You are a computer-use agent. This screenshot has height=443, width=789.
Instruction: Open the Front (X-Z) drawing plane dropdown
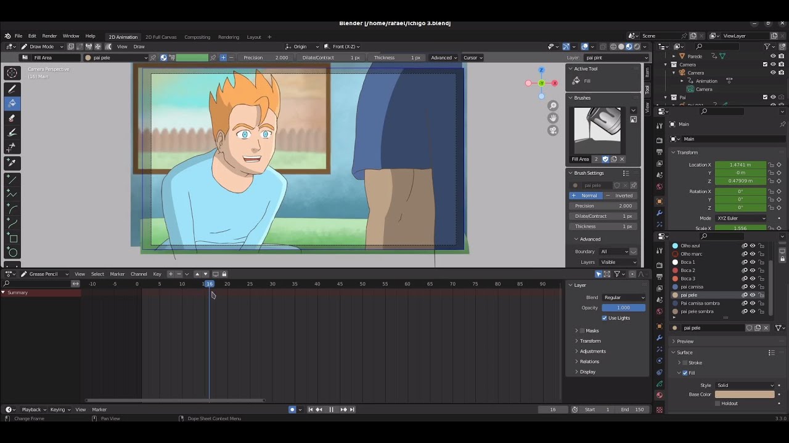click(x=342, y=47)
